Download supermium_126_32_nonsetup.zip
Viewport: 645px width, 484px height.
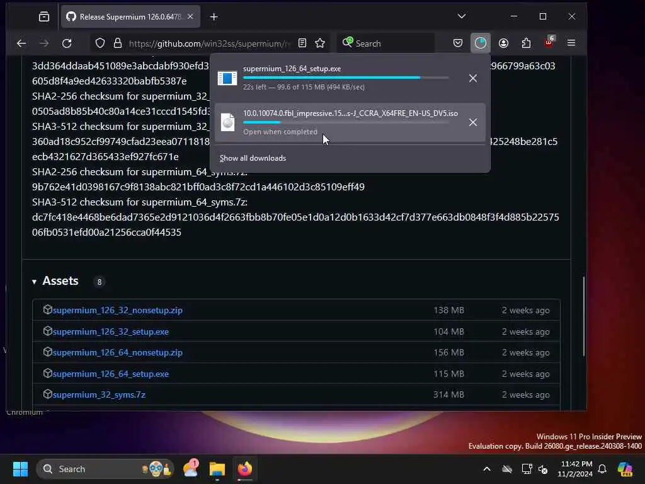(x=118, y=310)
